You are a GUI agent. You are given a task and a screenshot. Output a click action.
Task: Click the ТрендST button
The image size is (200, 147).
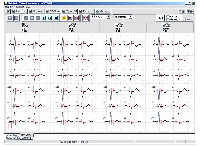point(70,11)
